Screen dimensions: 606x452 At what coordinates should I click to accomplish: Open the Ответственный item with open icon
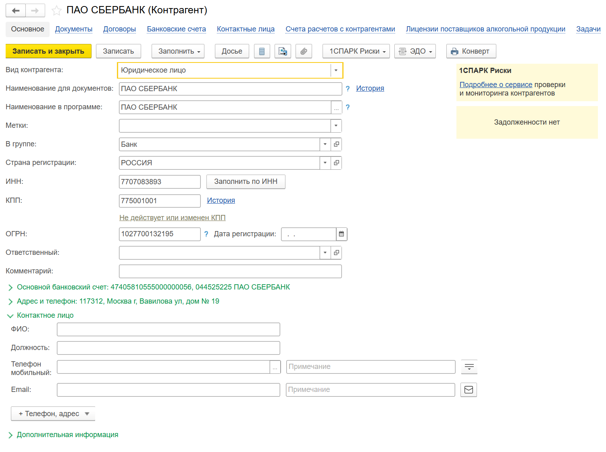coord(336,253)
